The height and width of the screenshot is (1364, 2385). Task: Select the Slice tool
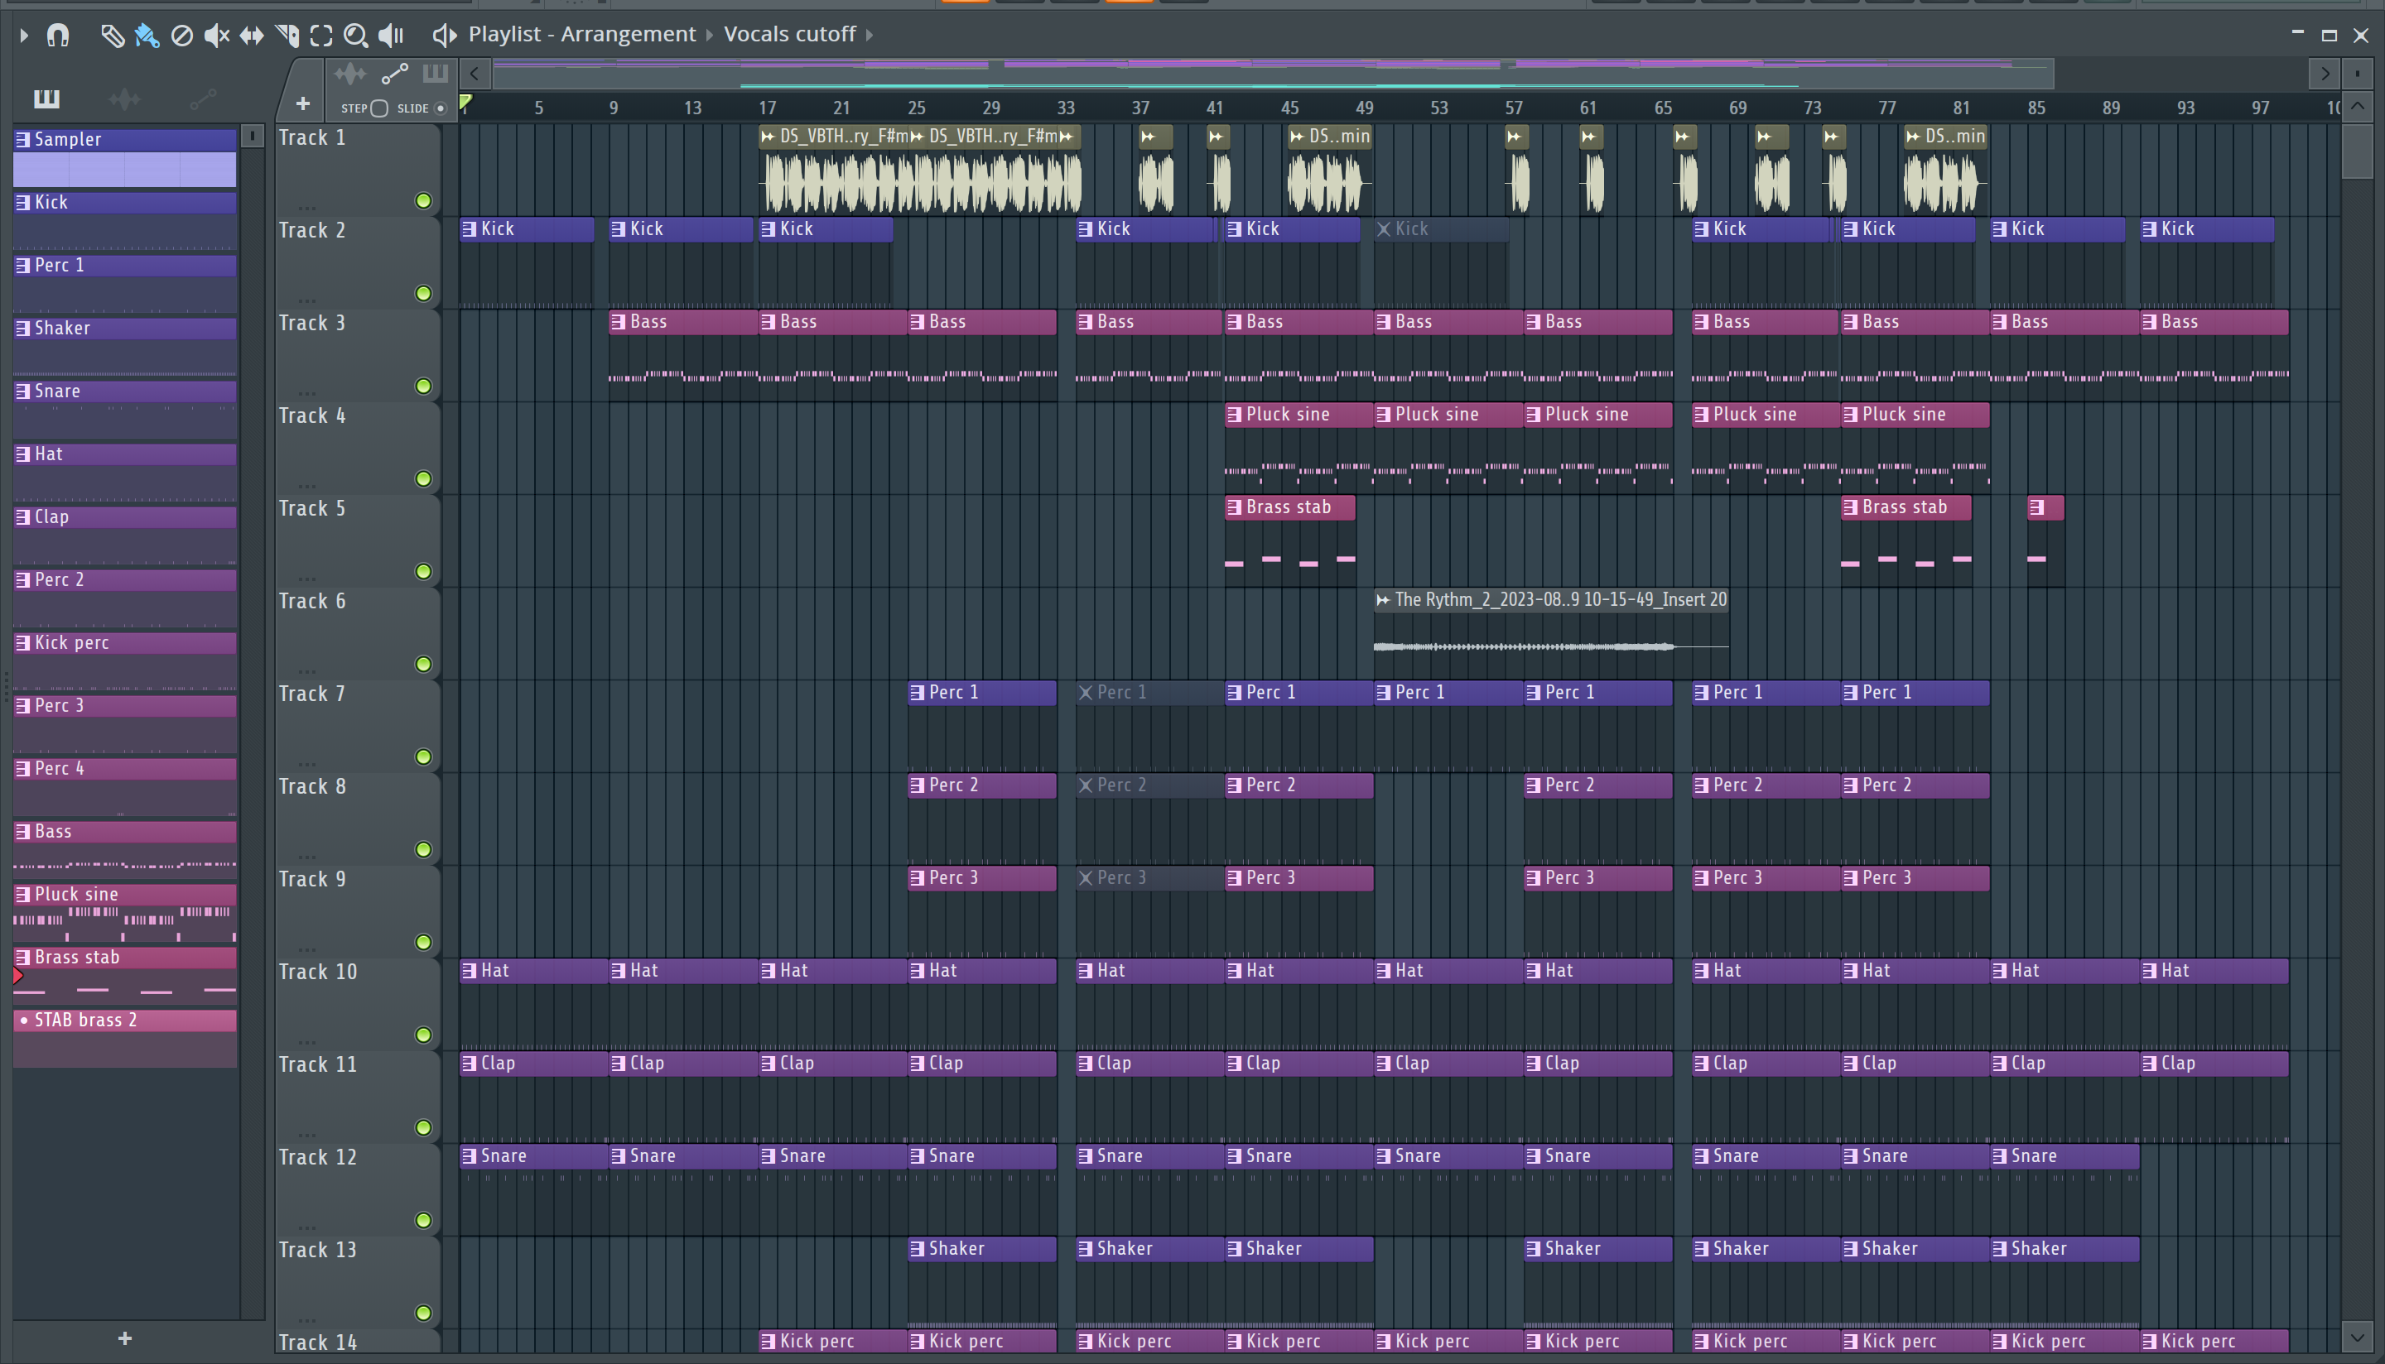pos(287,36)
